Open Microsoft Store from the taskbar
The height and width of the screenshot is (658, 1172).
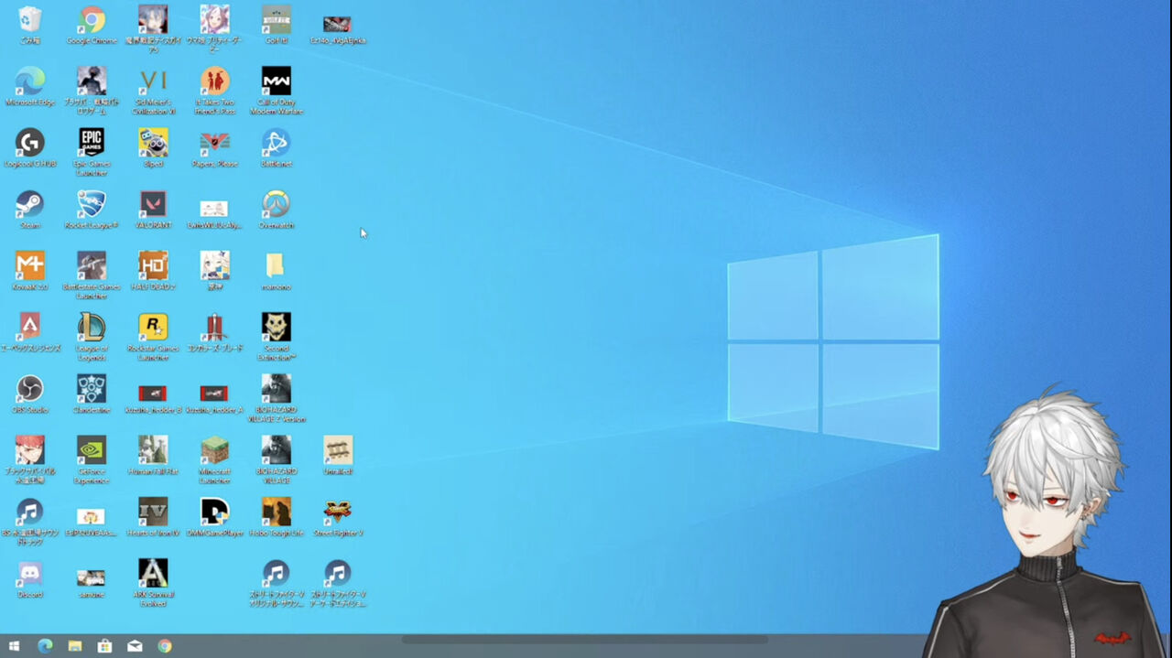(x=104, y=646)
